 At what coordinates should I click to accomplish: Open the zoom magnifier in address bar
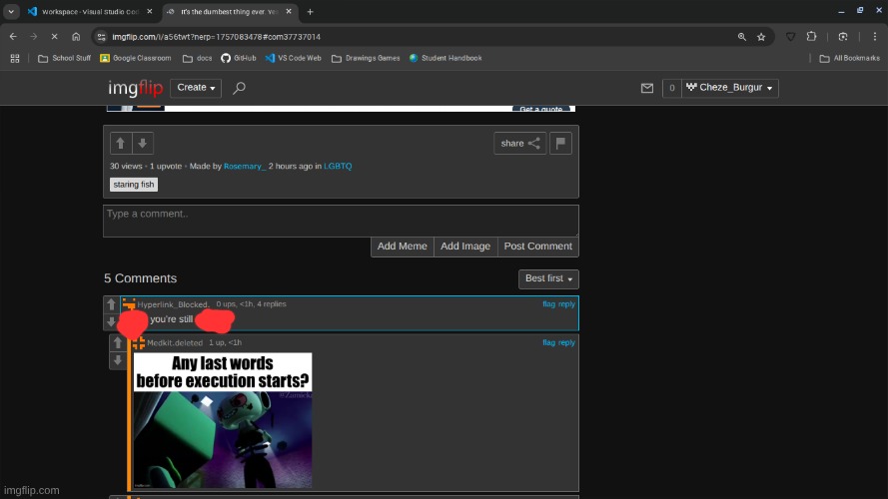[742, 37]
